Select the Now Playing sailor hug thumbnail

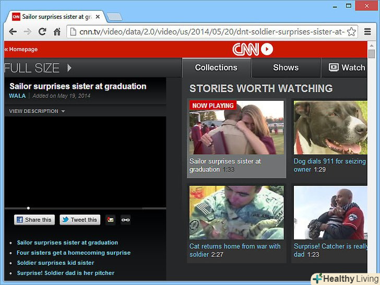pyautogui.click(x=236, y=127)
